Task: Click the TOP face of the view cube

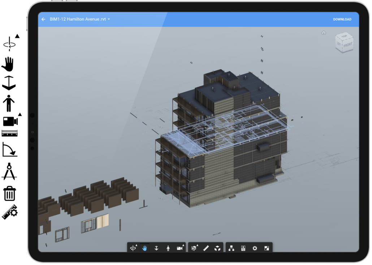Action: coord(344,36)
